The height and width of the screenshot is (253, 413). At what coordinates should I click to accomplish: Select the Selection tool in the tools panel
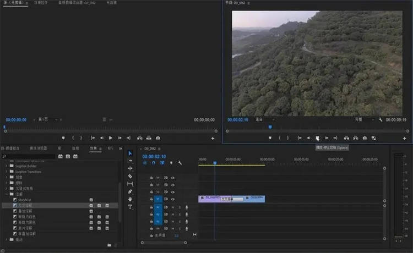click(130, 153)
